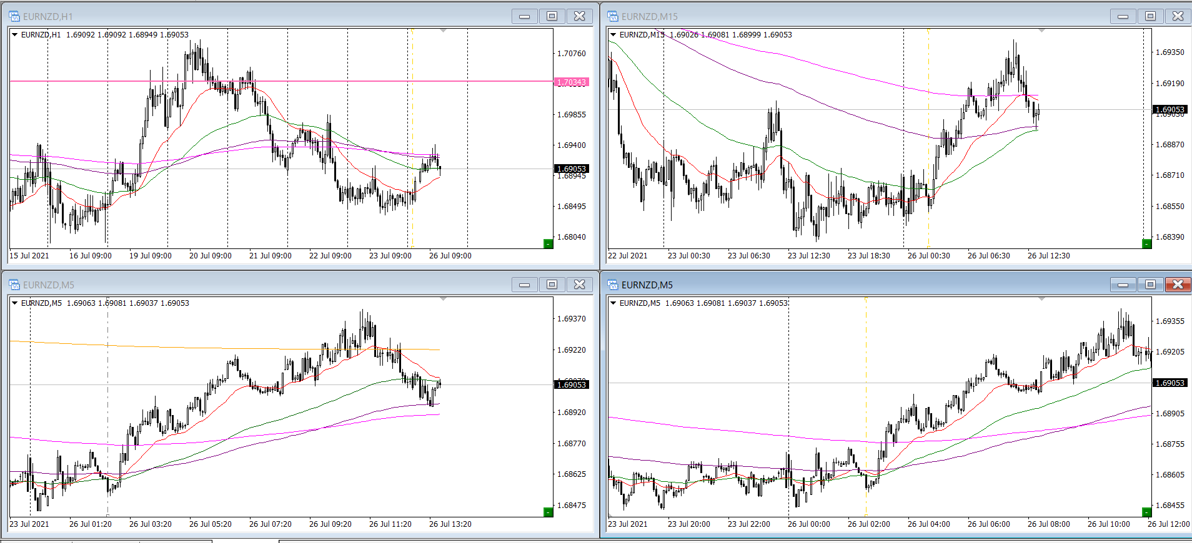Maximize the EURNZD,M15 chart window
This screenshot has height=543, width=1192.
pos(1151,16)
